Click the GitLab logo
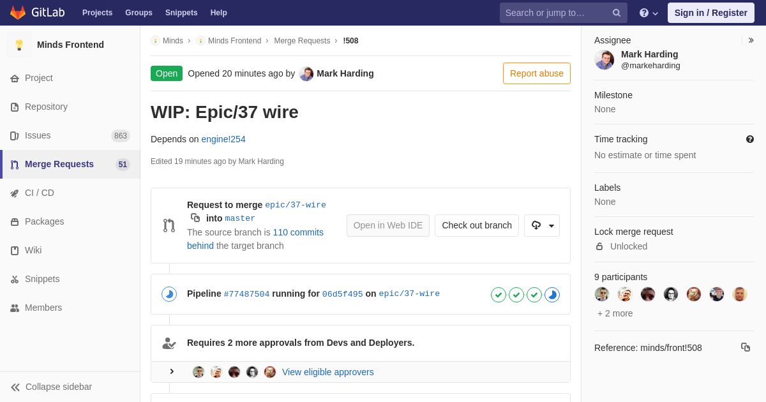Image resolution: width=766 pixels, height=402 pixels. (37, 13)
